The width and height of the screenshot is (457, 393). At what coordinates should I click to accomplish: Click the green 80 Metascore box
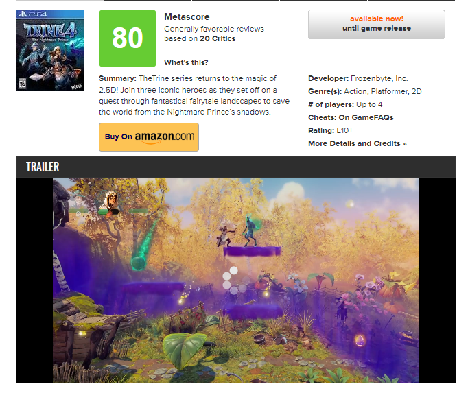pos(128,38)
